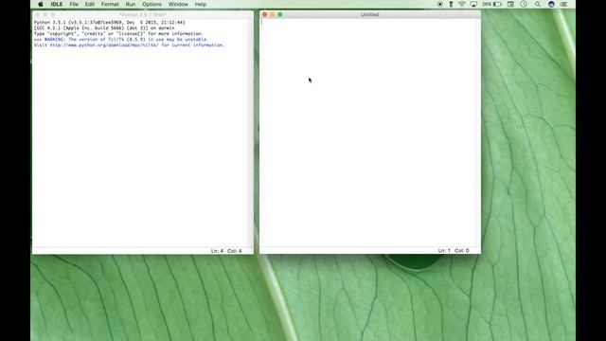Click the python.org download URL text

[x=104, y=45]
